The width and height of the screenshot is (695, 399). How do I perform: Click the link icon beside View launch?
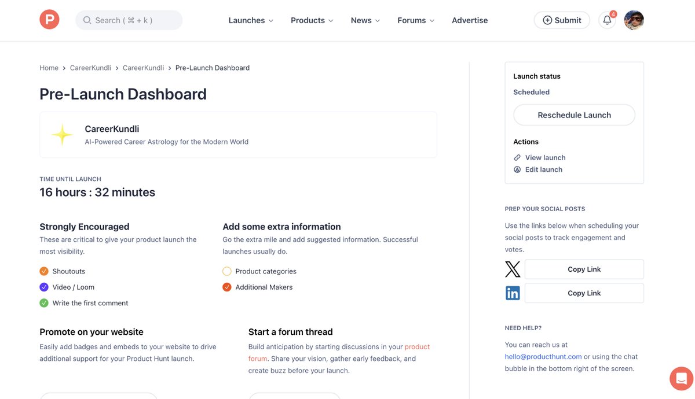[517, 157]
